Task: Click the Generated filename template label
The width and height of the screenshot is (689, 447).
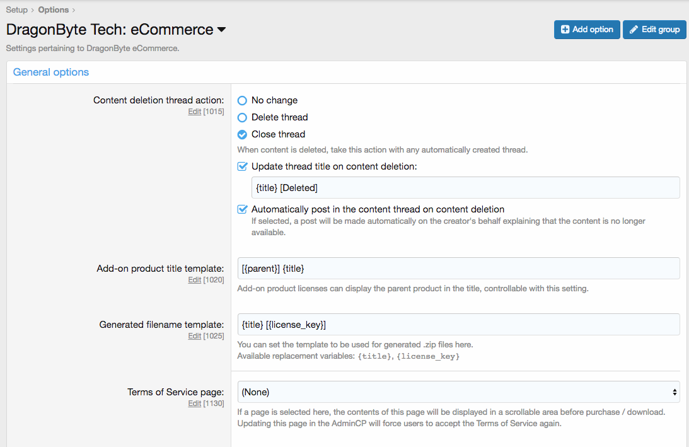Action: click(161, 325)
